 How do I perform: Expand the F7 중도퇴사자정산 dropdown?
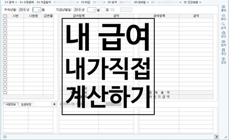[78, 2]
